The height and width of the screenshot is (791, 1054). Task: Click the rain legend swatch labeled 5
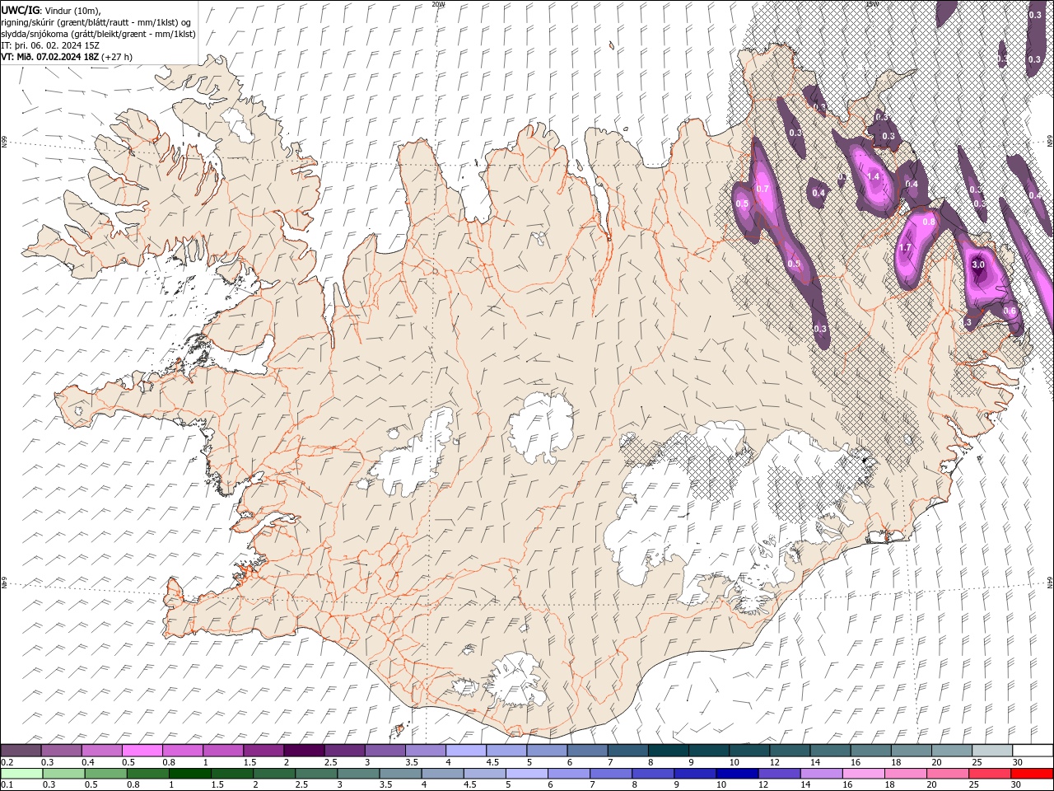click(527, 774)
